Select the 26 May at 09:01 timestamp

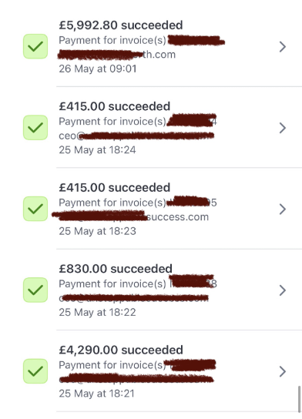(x=98, y=69)
